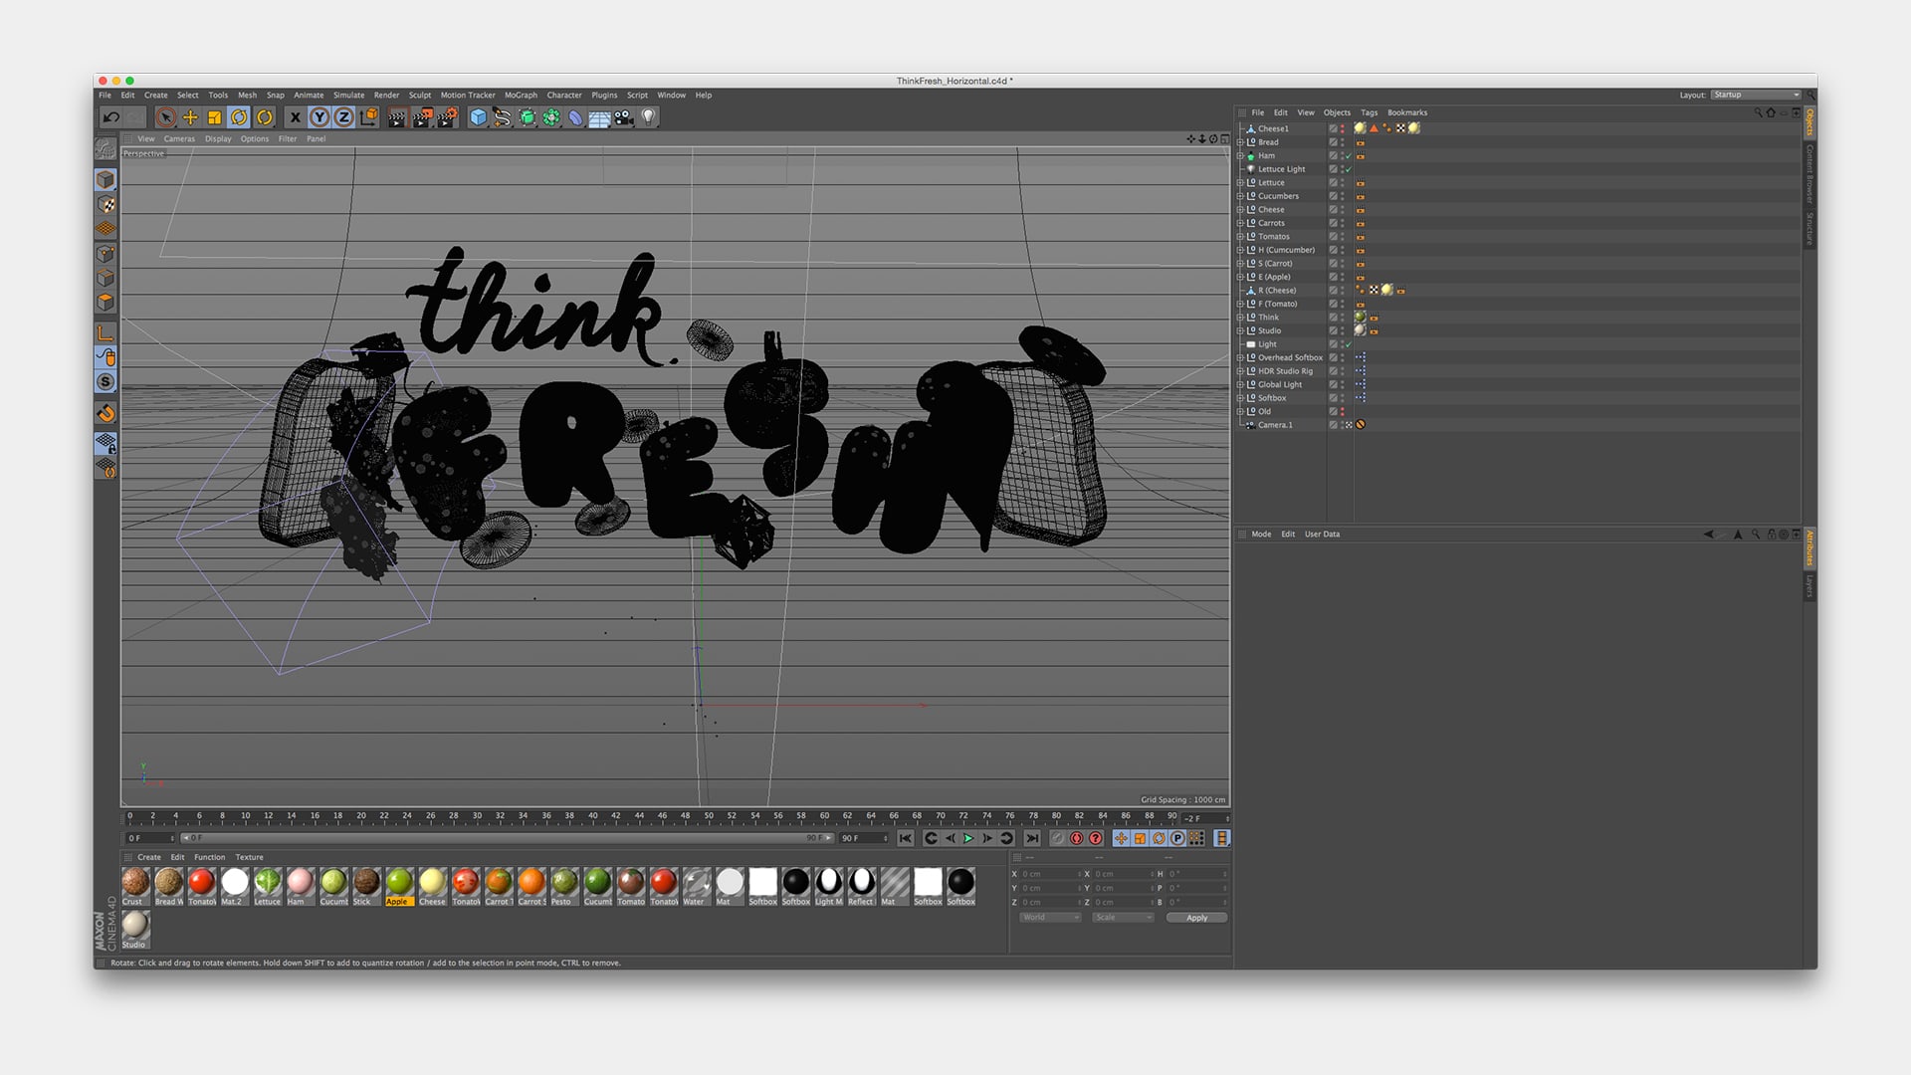
Task: Add a Camera object from toolbar
Action: coord(624,117)
